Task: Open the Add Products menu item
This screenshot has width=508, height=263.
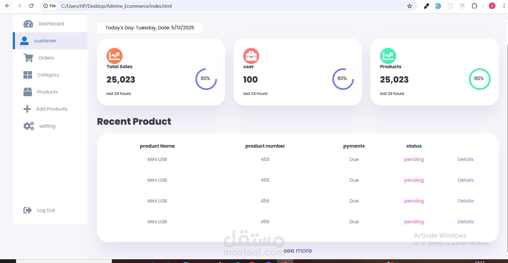Action: [50, 109]
